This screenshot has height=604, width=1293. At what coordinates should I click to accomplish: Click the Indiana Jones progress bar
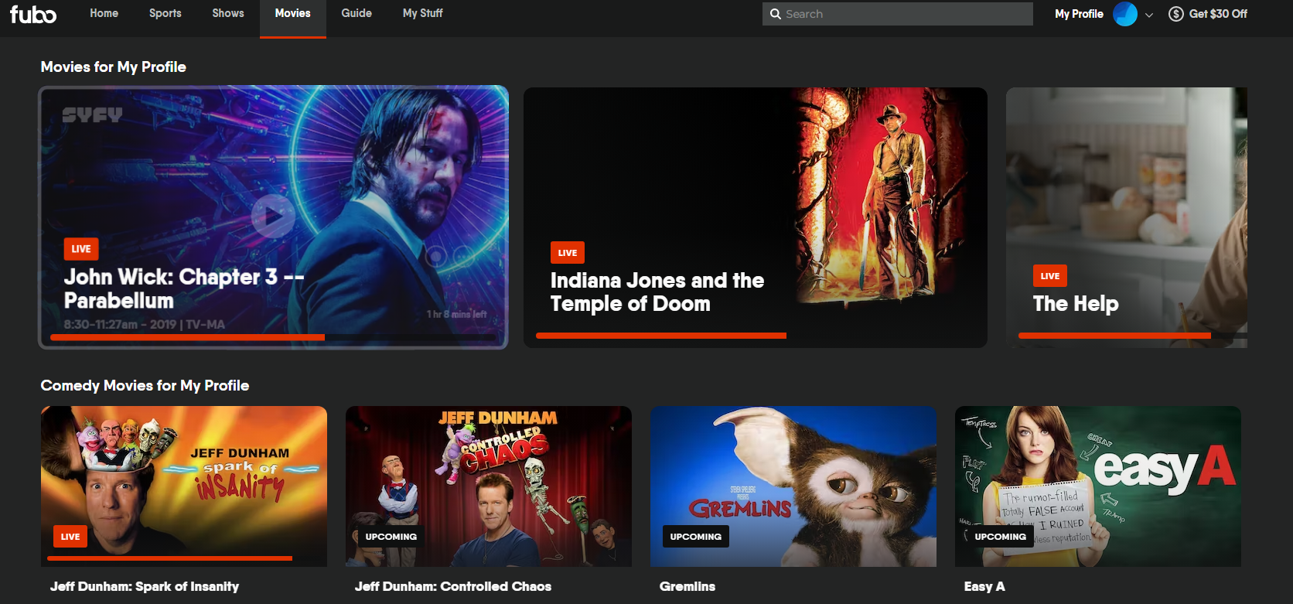point(661,336)
